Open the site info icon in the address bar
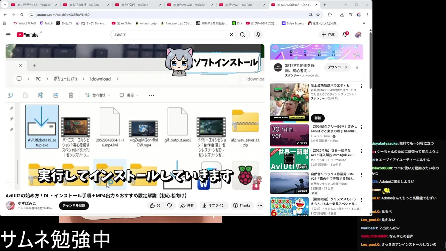Screen dimensions: 446x251 click(32, 15)
